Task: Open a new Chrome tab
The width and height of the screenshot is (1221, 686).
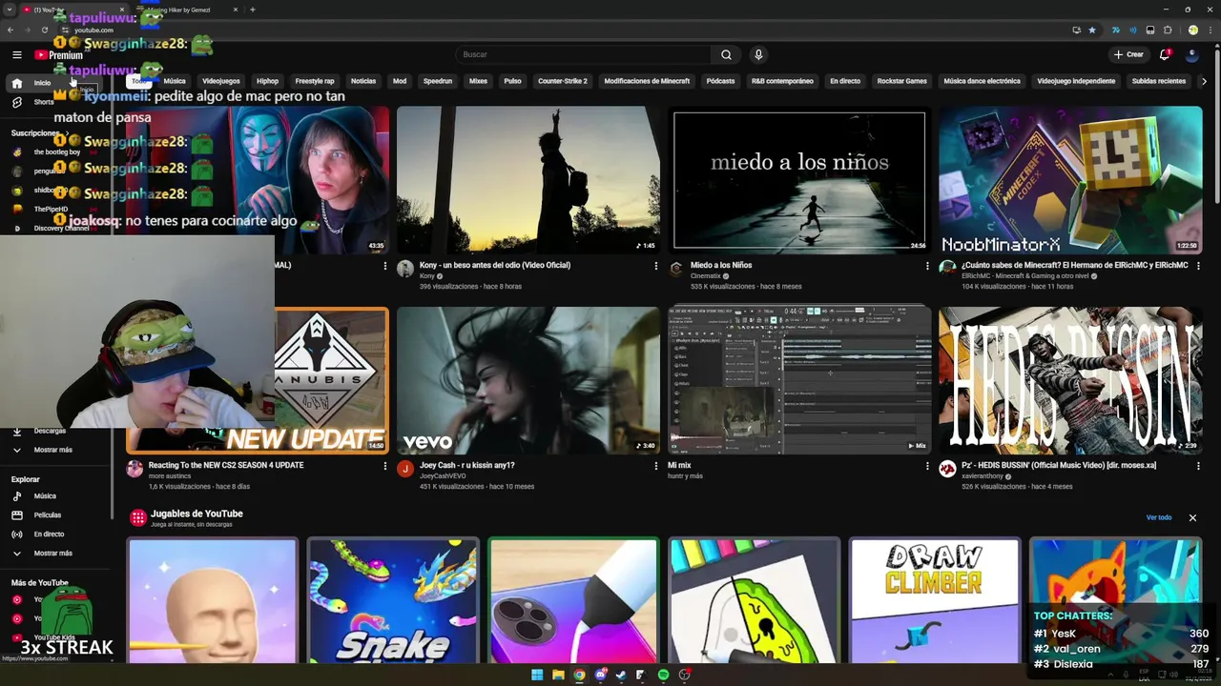Action: pos(252,10)
